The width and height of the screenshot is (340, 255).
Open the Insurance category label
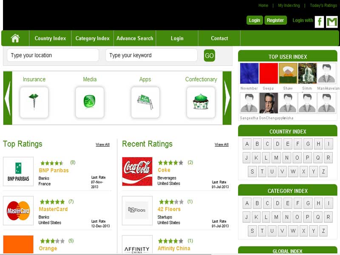coord(34,79)
